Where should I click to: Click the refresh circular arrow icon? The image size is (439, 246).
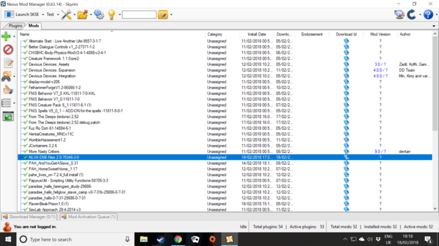(x=411, y=14)
